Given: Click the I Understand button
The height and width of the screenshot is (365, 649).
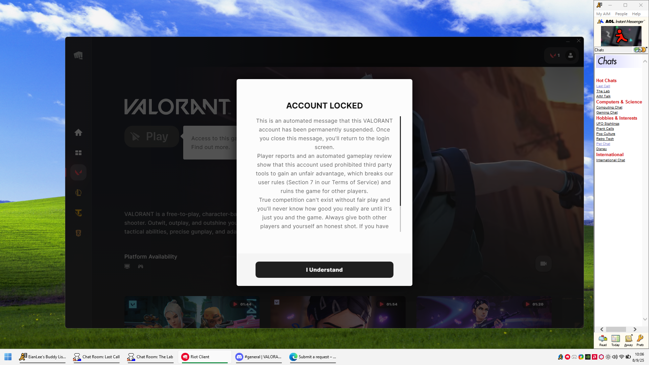Looking at the screenshot, I should pos(324,270).
